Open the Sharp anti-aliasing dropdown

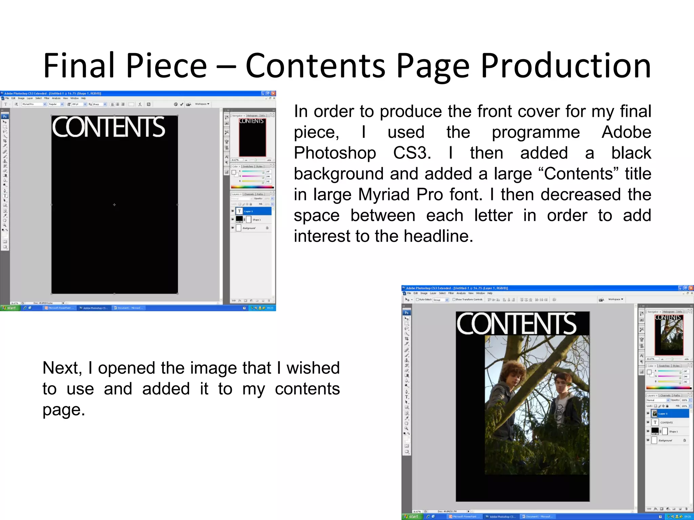(105, 104)
